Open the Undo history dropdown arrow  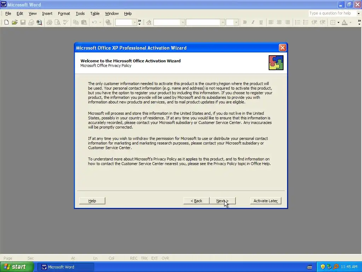(100, 22)
